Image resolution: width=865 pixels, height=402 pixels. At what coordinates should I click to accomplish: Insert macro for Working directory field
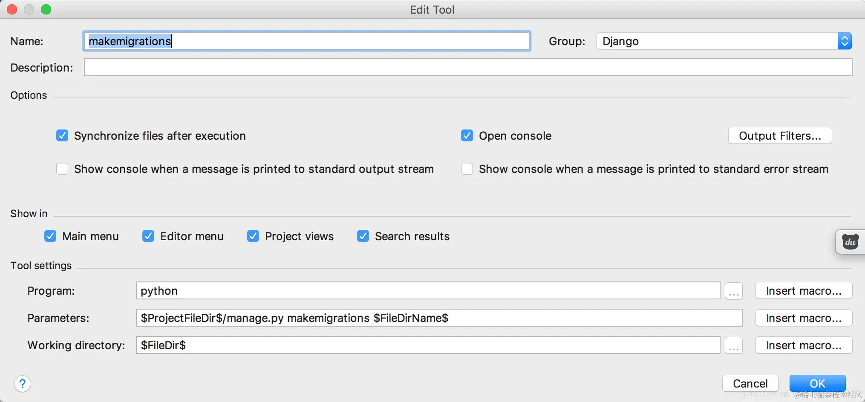pyautogui.click(x=804, y=345)
